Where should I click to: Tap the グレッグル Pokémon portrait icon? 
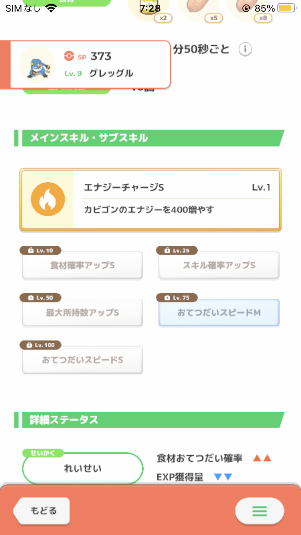pyautogui.click(x=37, y=64)
